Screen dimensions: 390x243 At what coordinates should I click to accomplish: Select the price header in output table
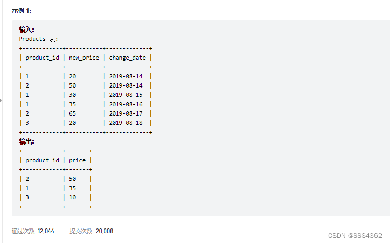77,160
